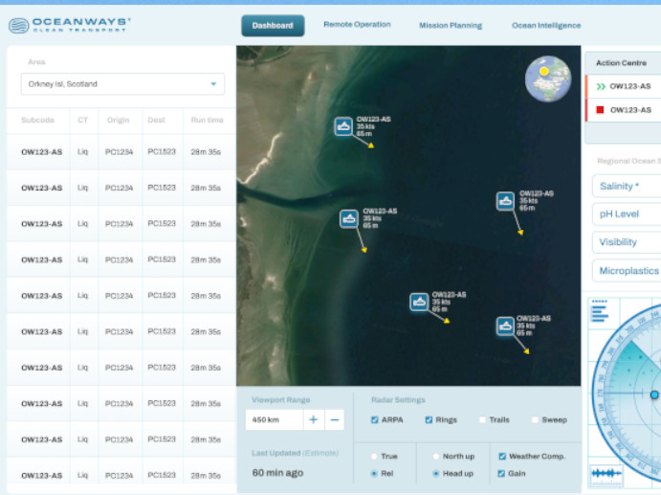Open Ocean Intelligence tab
Viewport: 661px width, 495px height.
[546, 25]
